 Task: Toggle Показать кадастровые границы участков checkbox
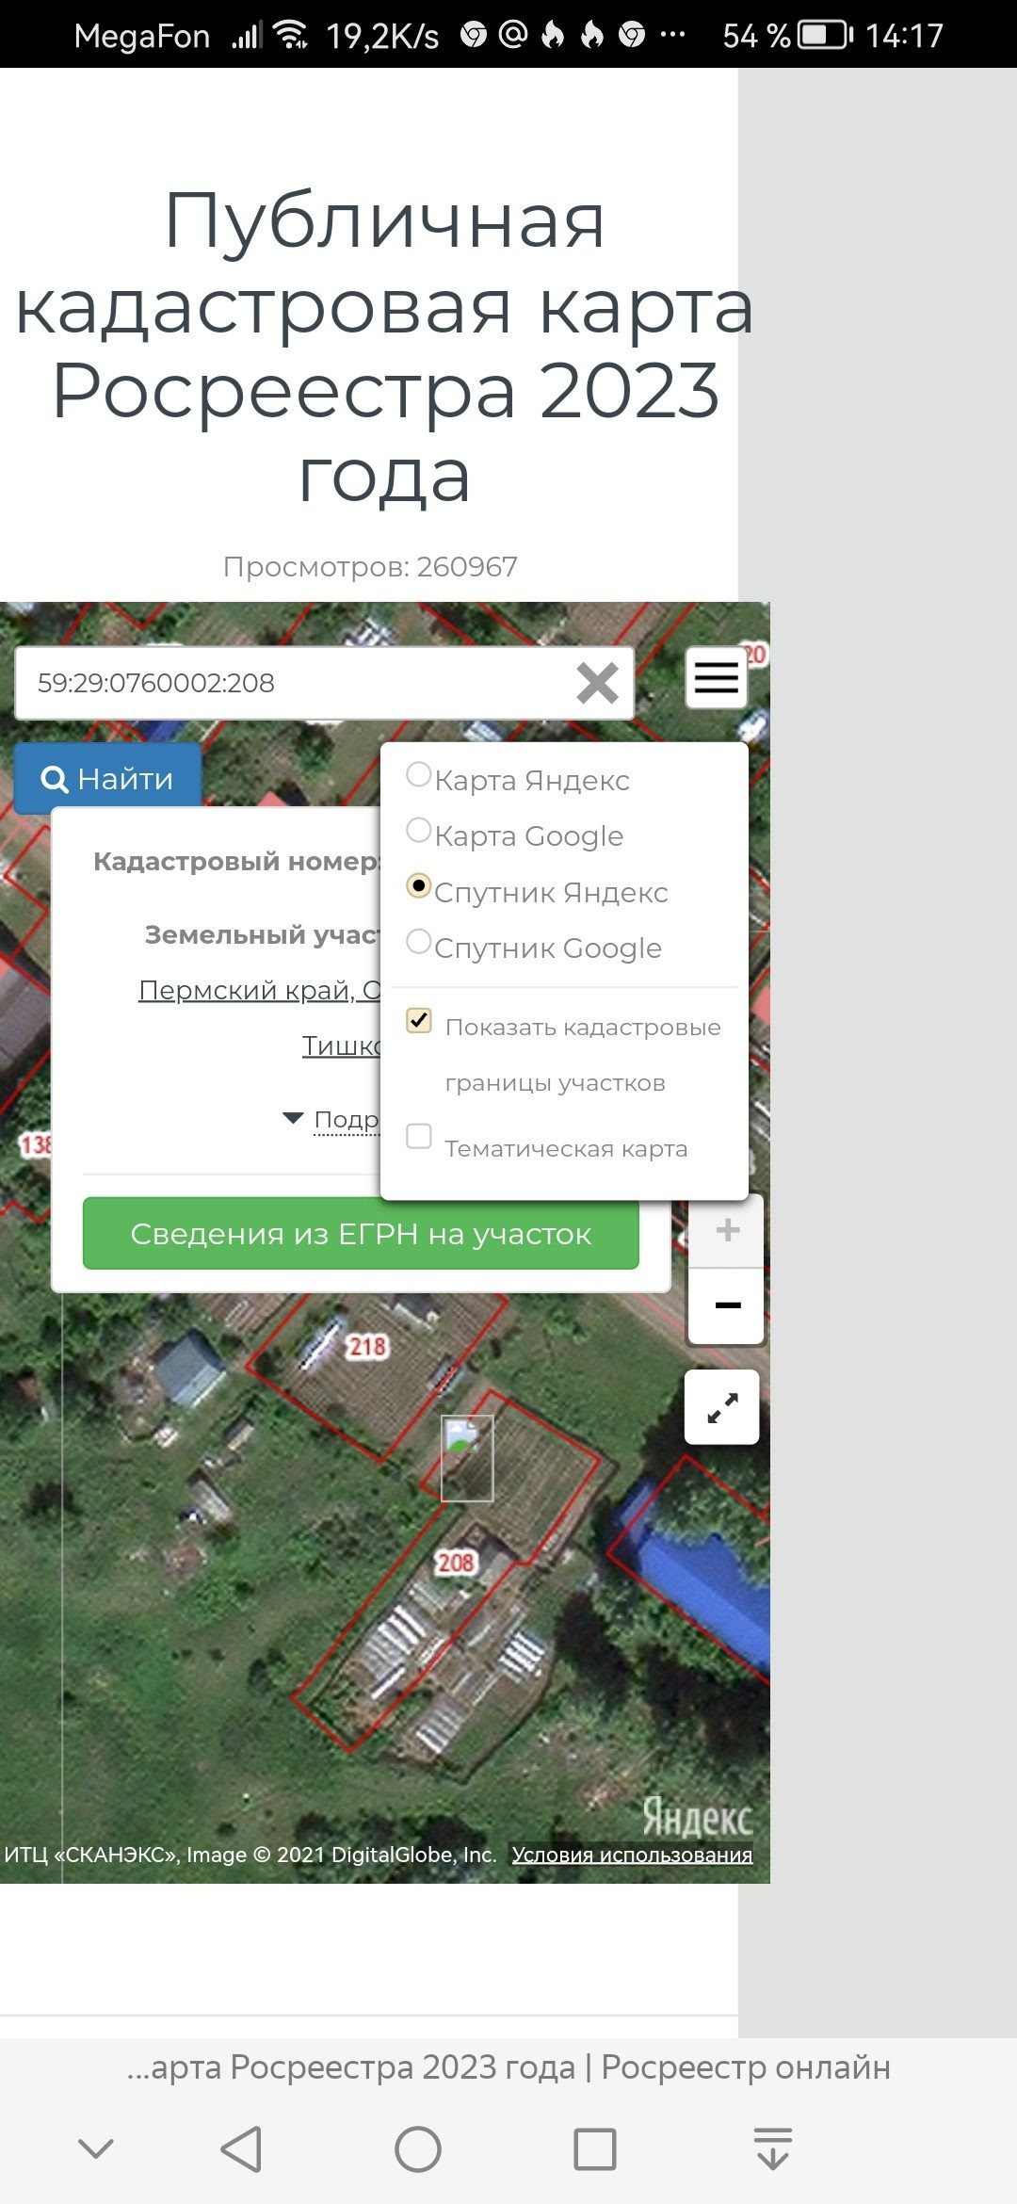tap(419, 1020)
